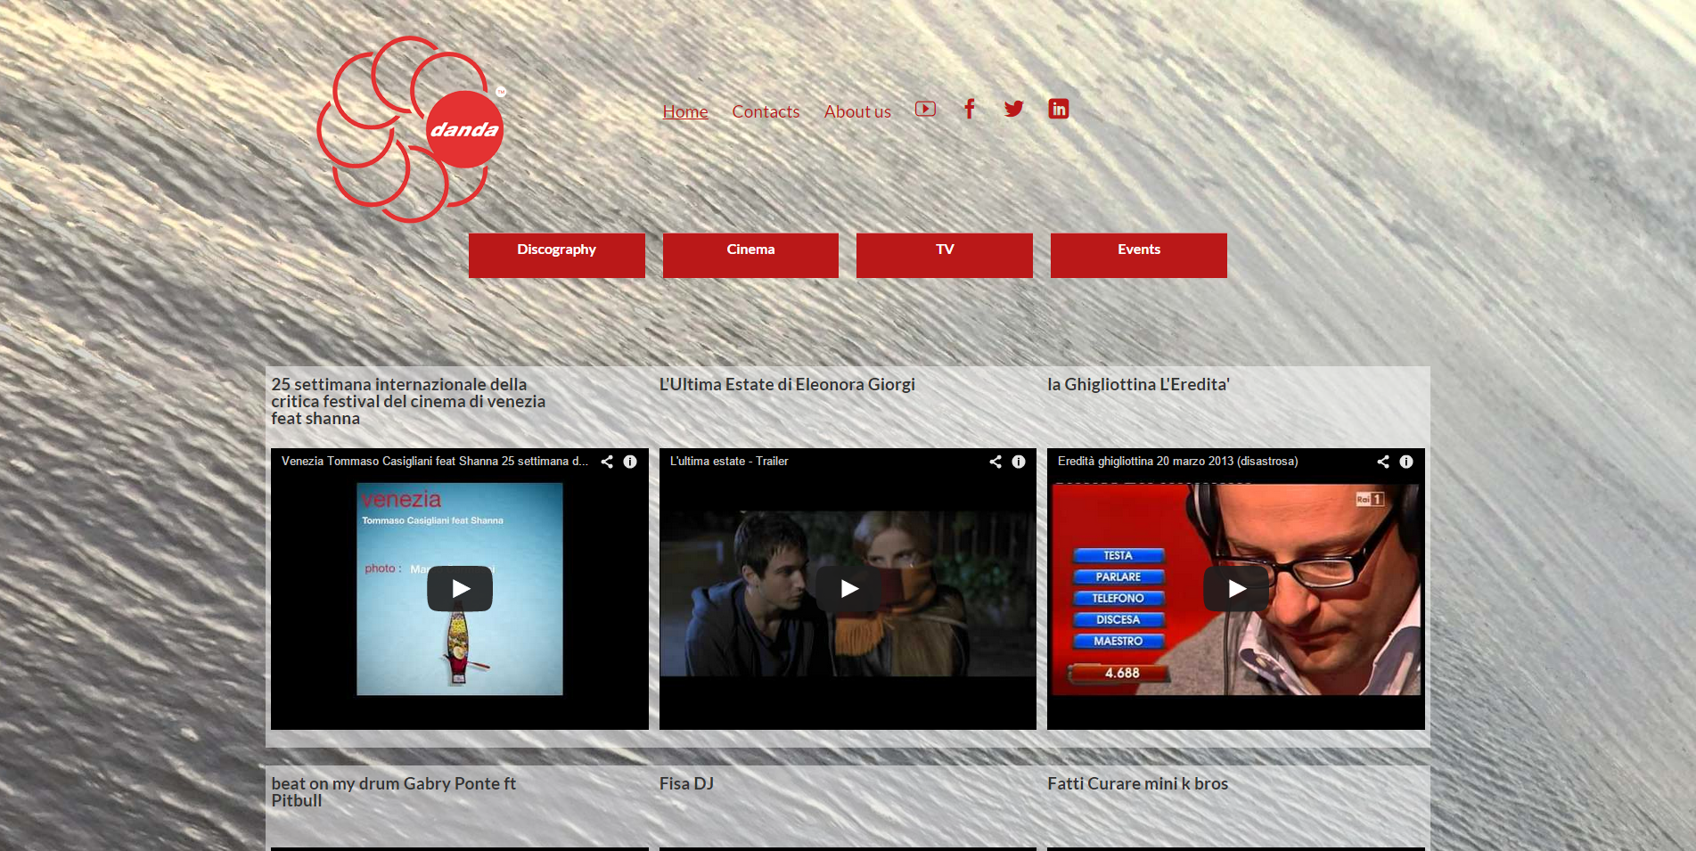Share the L'ultima estate Trailer video
1696x851 pixels.
[995, 462]
